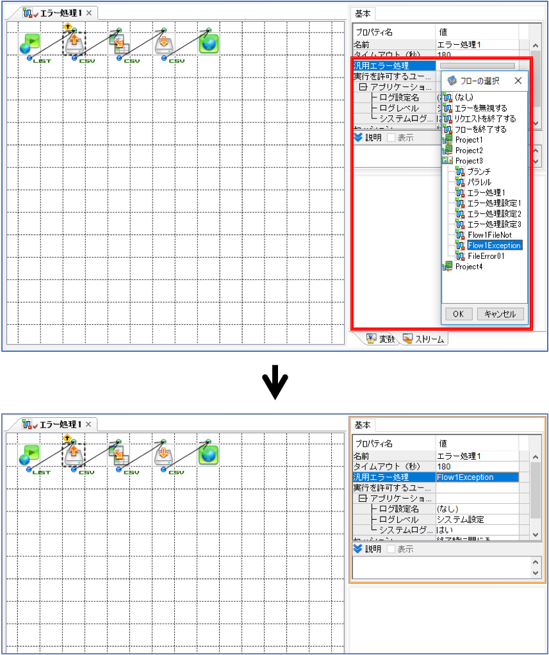Click the Start component icon in lower flow
The width and height of the screenshot is (549, 655).
(29, 455)
